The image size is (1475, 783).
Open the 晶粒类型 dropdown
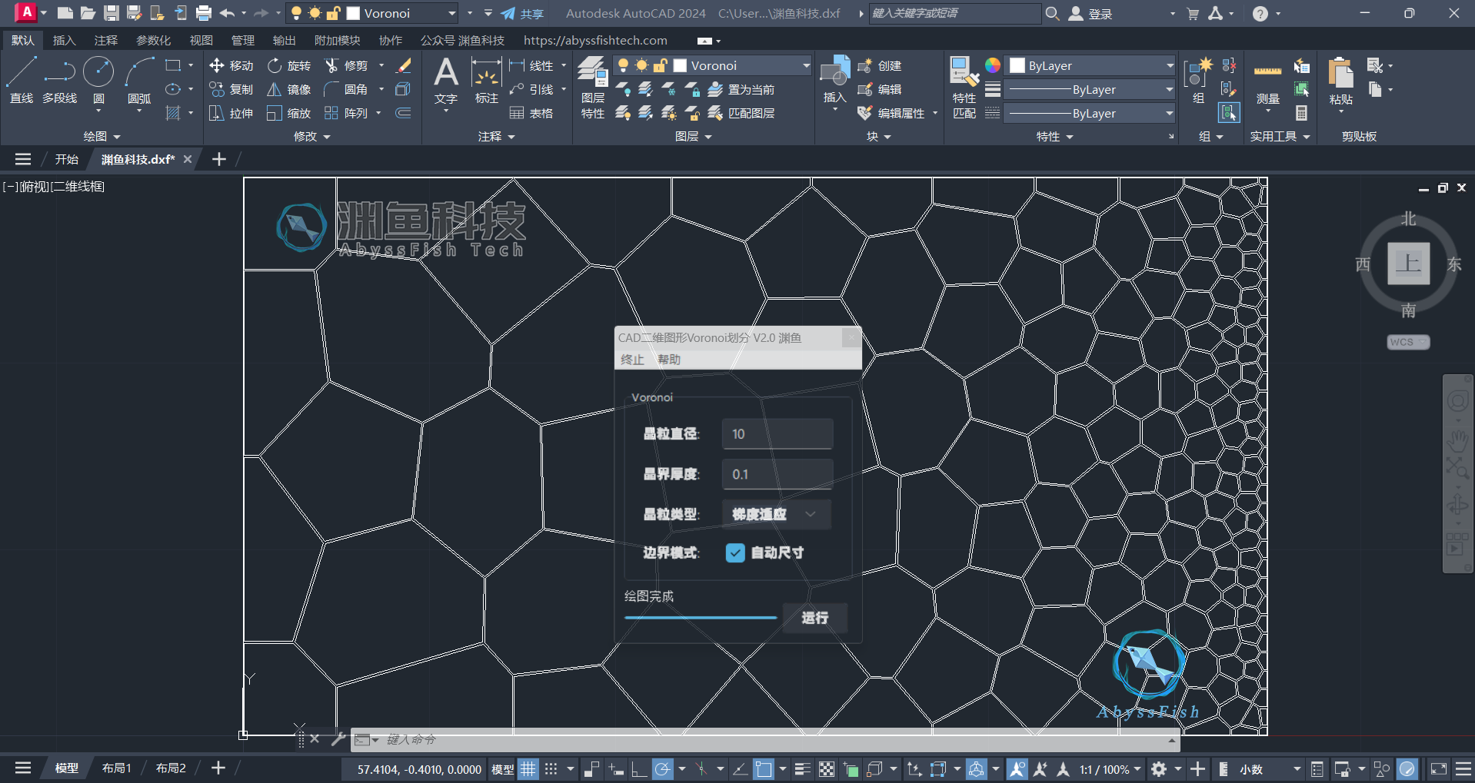[x=777, y=514]
